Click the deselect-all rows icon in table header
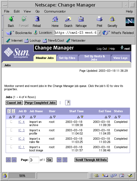This screenshot has height=181, width=137. tap(13, 111)
